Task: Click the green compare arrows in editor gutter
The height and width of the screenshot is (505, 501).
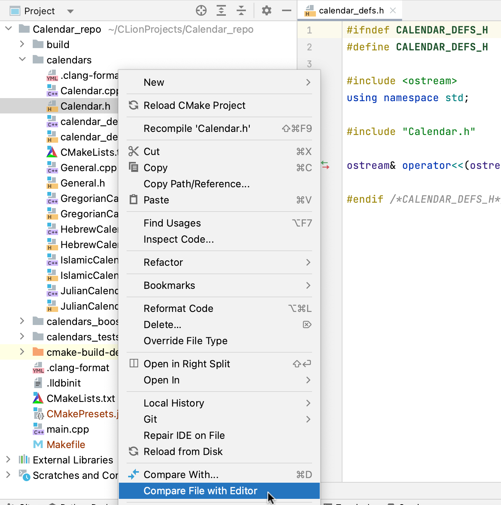Action: [326, 165]
